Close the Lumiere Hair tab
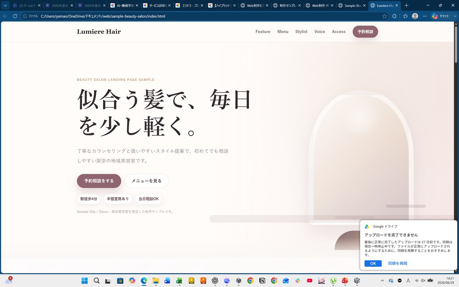 [397, 6]
